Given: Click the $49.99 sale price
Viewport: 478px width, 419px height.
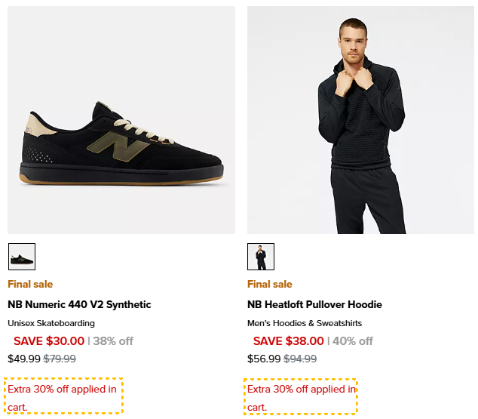Looking at the screenshot, I should click(24, 359).
